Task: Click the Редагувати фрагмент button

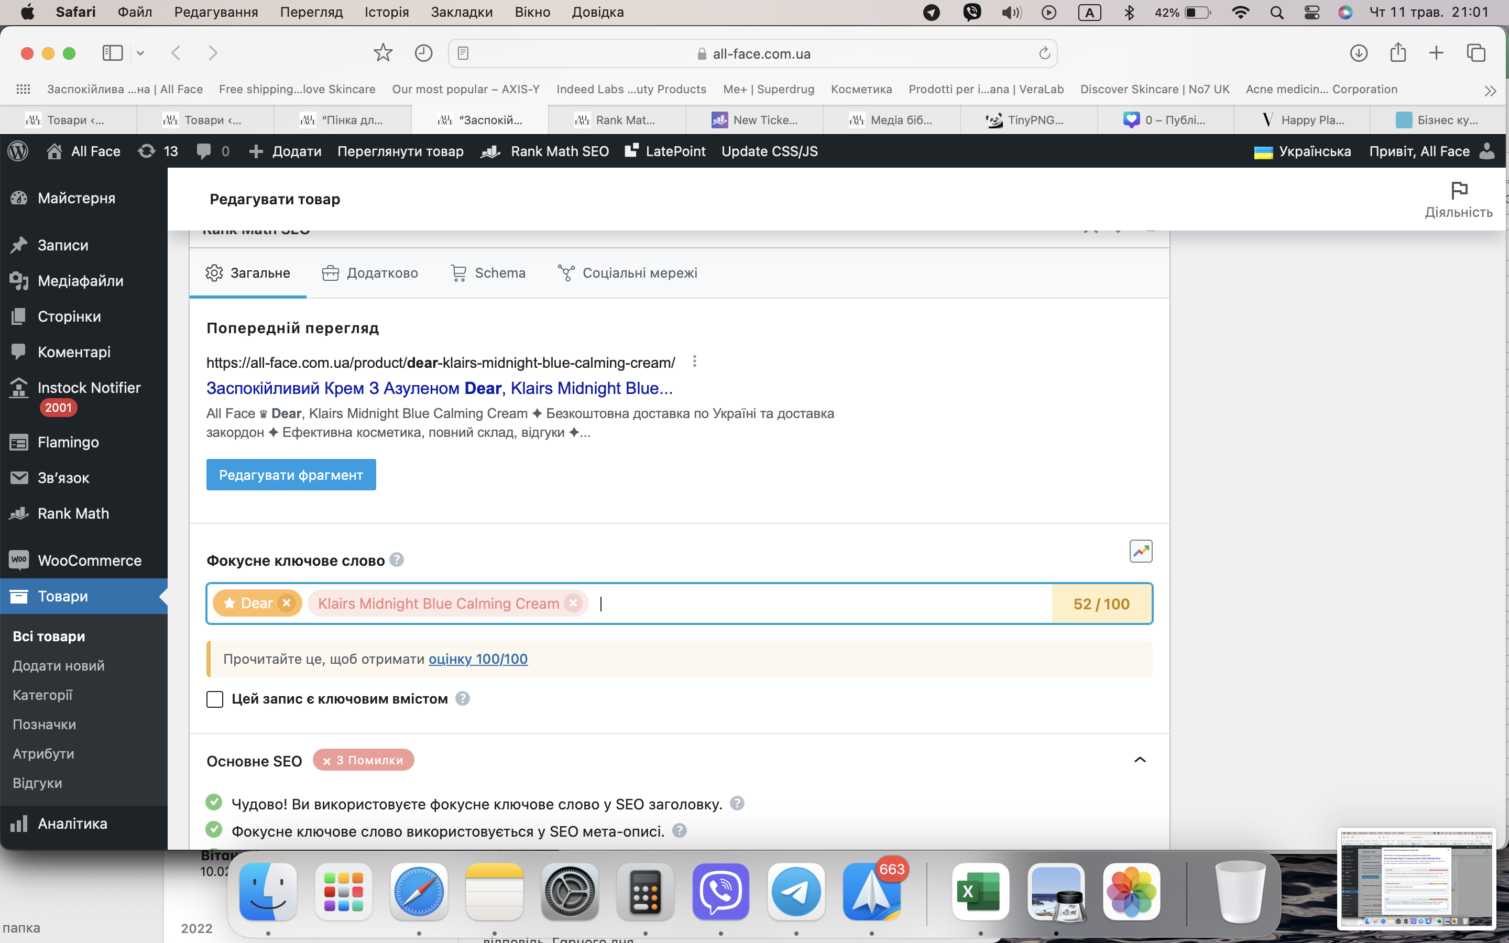Action: (291, 475)
